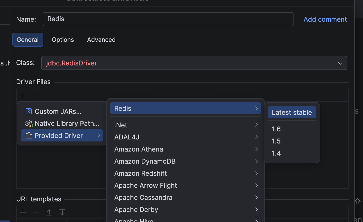The height and width of the screenshot is (222, 363).
Task: Click the Native Library Path gear icon
Action: (x=29, y=124)
